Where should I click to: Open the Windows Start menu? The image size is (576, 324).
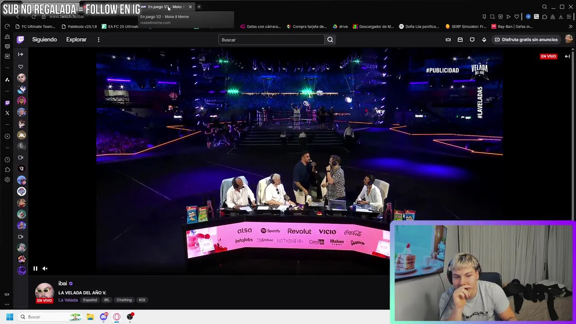coord(9,317)
